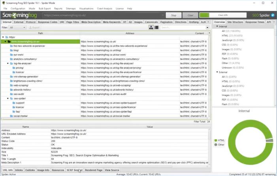Screen dimensions: 277x176
Task: Sort by Address column header
Action: [130, 33]
